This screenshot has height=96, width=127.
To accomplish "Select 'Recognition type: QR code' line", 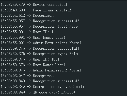I will [42, 87].
